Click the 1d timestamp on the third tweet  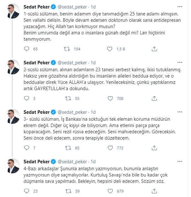pyautogui.click(x=93, y=112)
